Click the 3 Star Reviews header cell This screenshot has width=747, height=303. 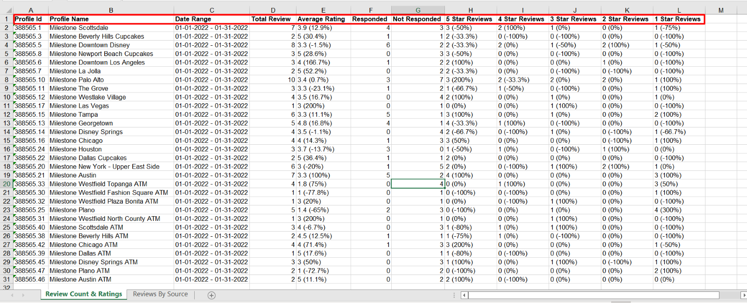pos(575,19)
